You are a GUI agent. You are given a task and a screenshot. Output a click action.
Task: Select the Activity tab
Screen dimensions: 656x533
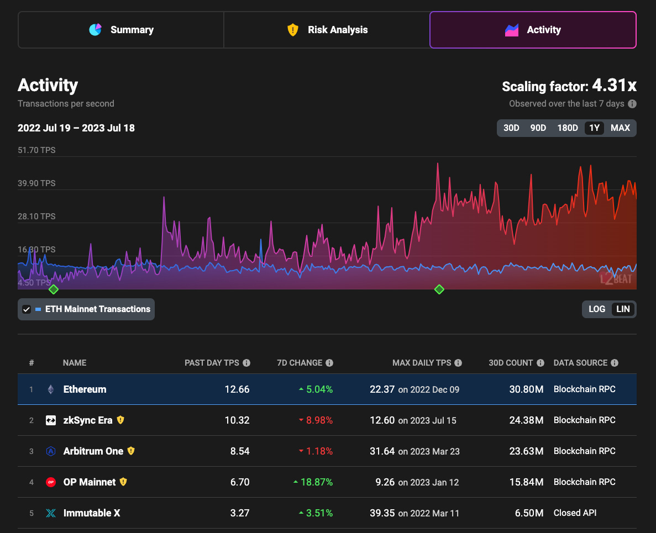(533, 30)
